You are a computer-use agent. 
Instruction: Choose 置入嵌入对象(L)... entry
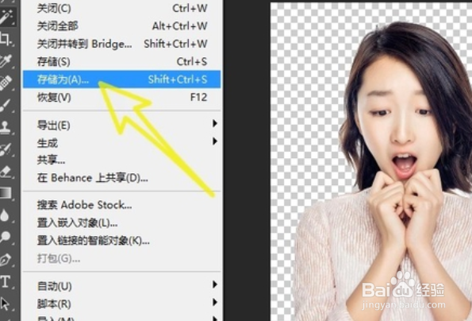[x=122, y=222]
